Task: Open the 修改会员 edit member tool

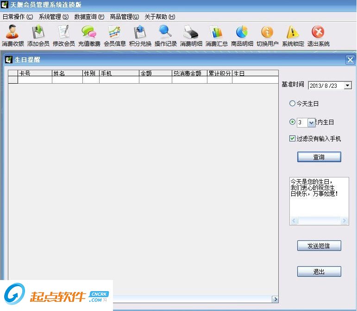Action: tap(64, 36)
